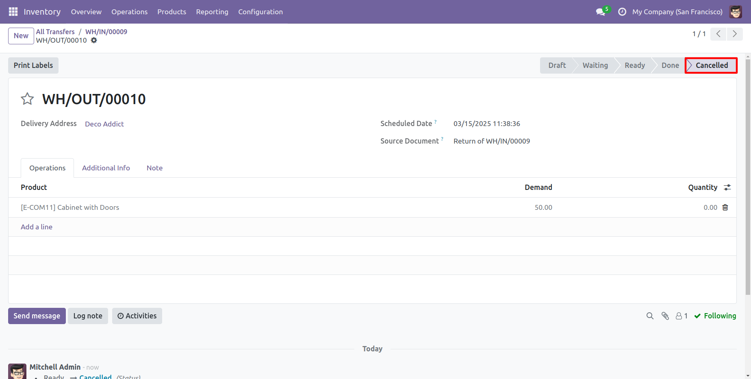Open the column settings adjust icon
Viewport: 751px width, 379px height.
pos(727,187)
